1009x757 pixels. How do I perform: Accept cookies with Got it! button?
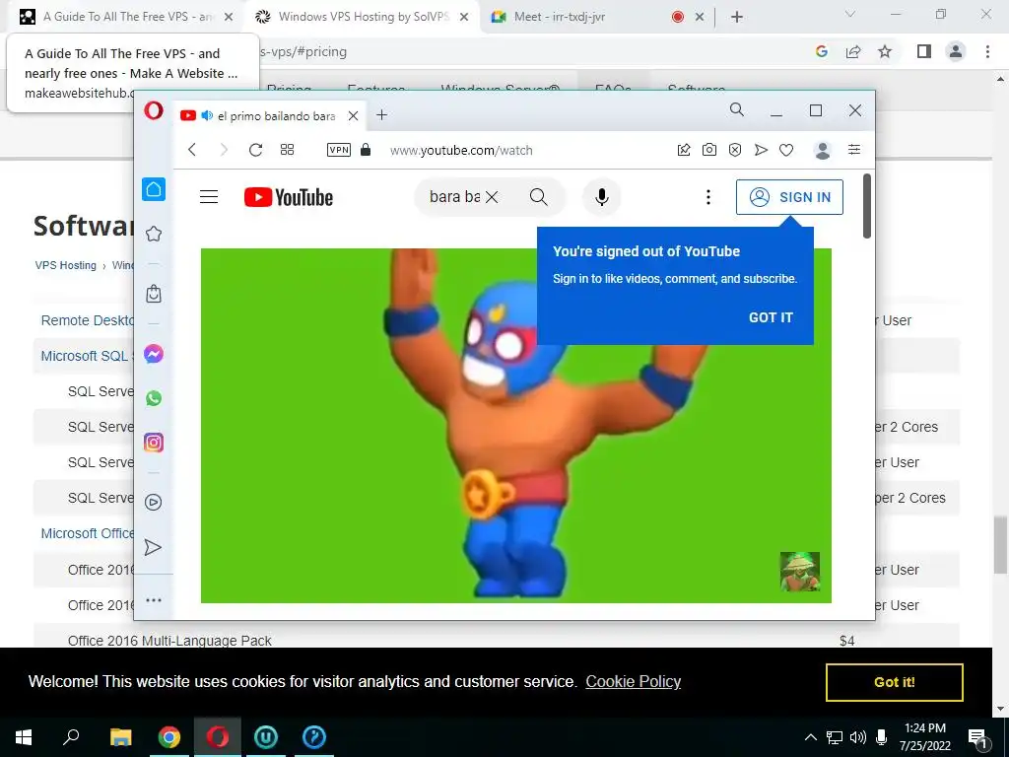pos(895,682)
